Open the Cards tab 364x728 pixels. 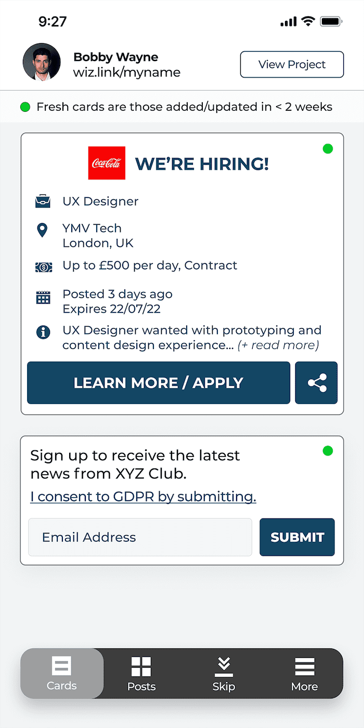click(x=62, y=673)
